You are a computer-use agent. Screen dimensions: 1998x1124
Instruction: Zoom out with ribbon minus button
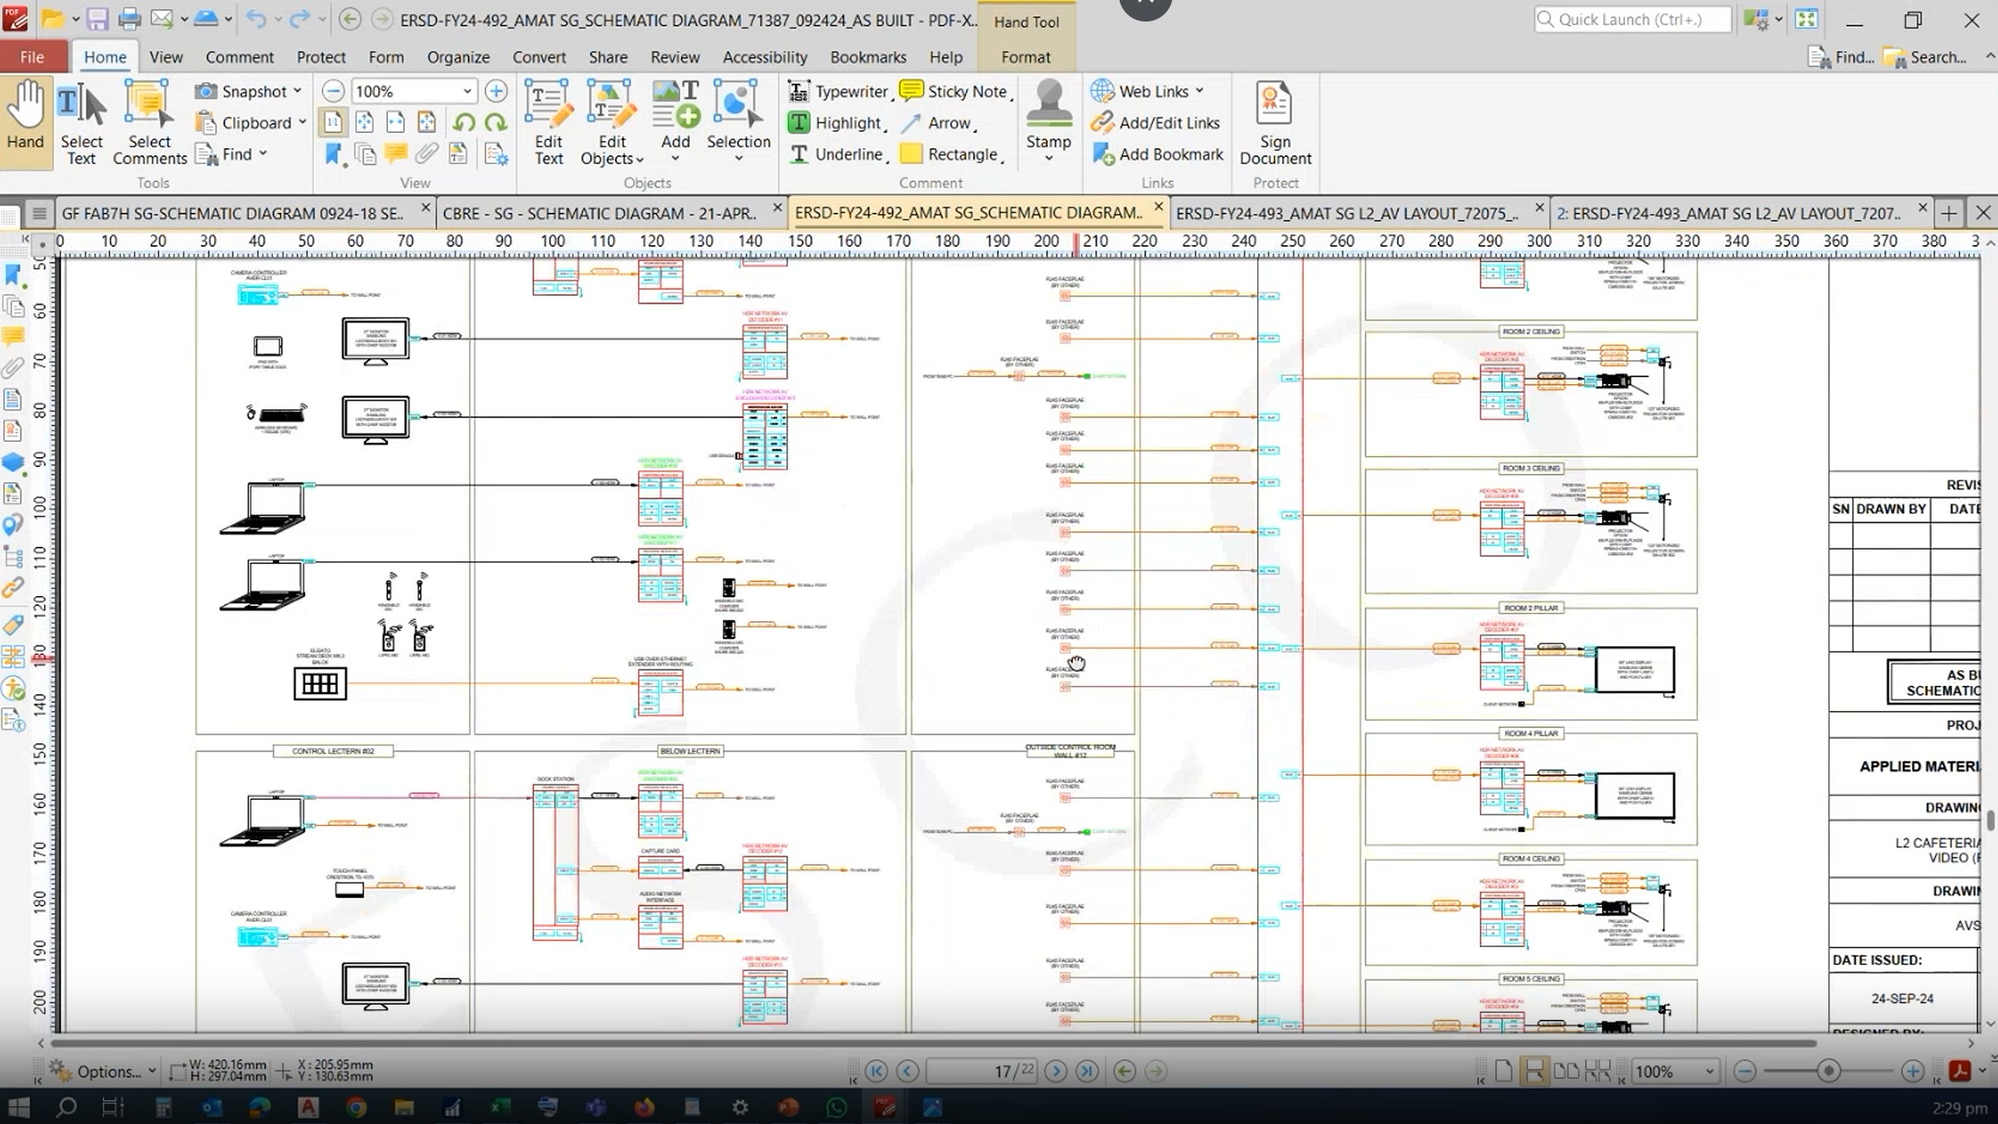tap(333, 91)
